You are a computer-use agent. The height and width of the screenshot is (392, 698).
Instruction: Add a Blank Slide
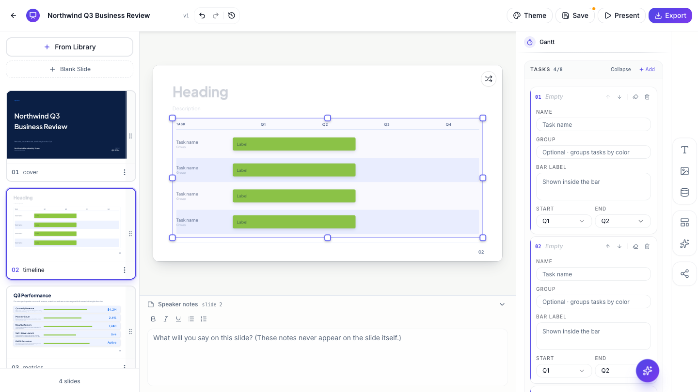(69, 69)
